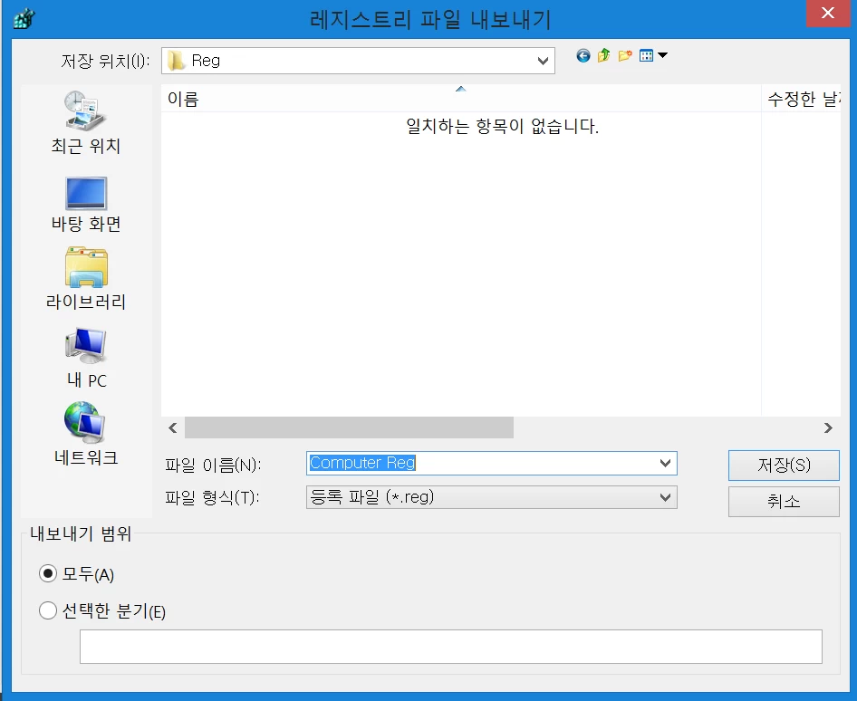Expand the 저장 위치 folder dropdown
The width and height of the screenshot is (857, 701).
(543, 62)
